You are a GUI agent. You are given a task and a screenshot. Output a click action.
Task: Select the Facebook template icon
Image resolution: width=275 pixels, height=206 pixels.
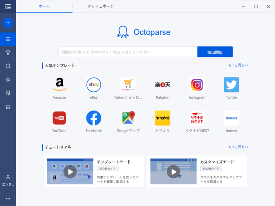[94, 118]
